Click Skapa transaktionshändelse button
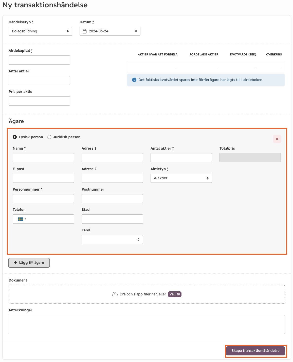The height and width of the screenshot is (362, 293). (x=255, y=351)
